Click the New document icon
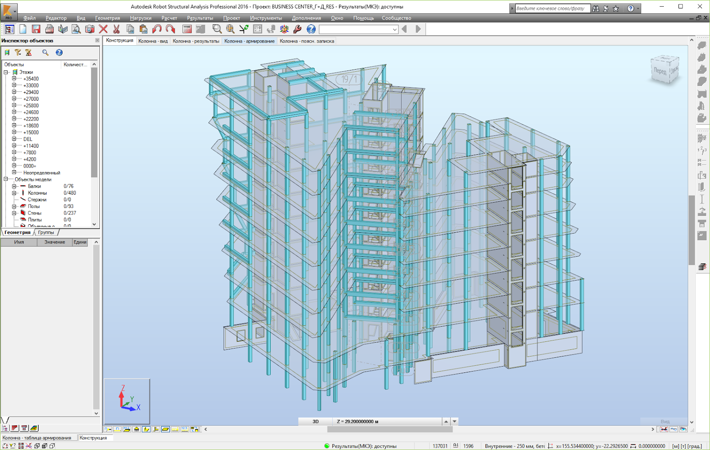Viewport: 710px width, 450px height. pos(23,29)
